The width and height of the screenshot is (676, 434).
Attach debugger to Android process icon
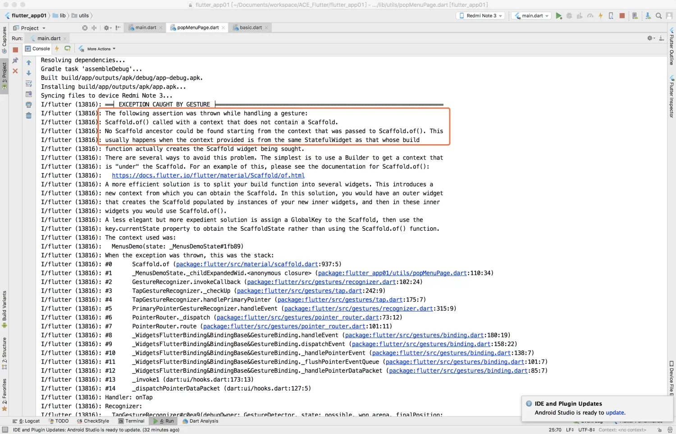[x=611, y=16]
